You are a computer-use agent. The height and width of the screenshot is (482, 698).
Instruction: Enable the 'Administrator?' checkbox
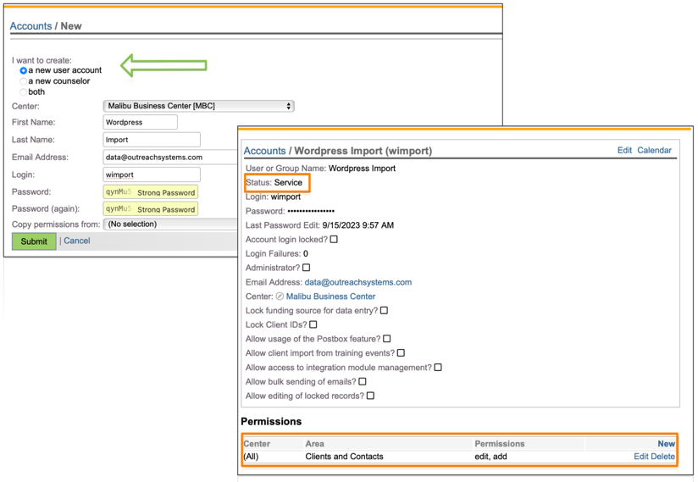307,268
